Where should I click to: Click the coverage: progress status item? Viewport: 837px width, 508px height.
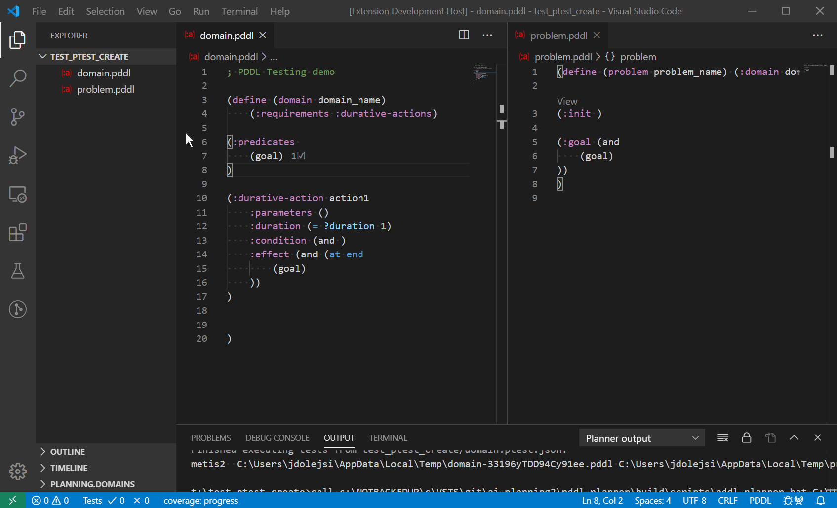[x=200, y=500]
